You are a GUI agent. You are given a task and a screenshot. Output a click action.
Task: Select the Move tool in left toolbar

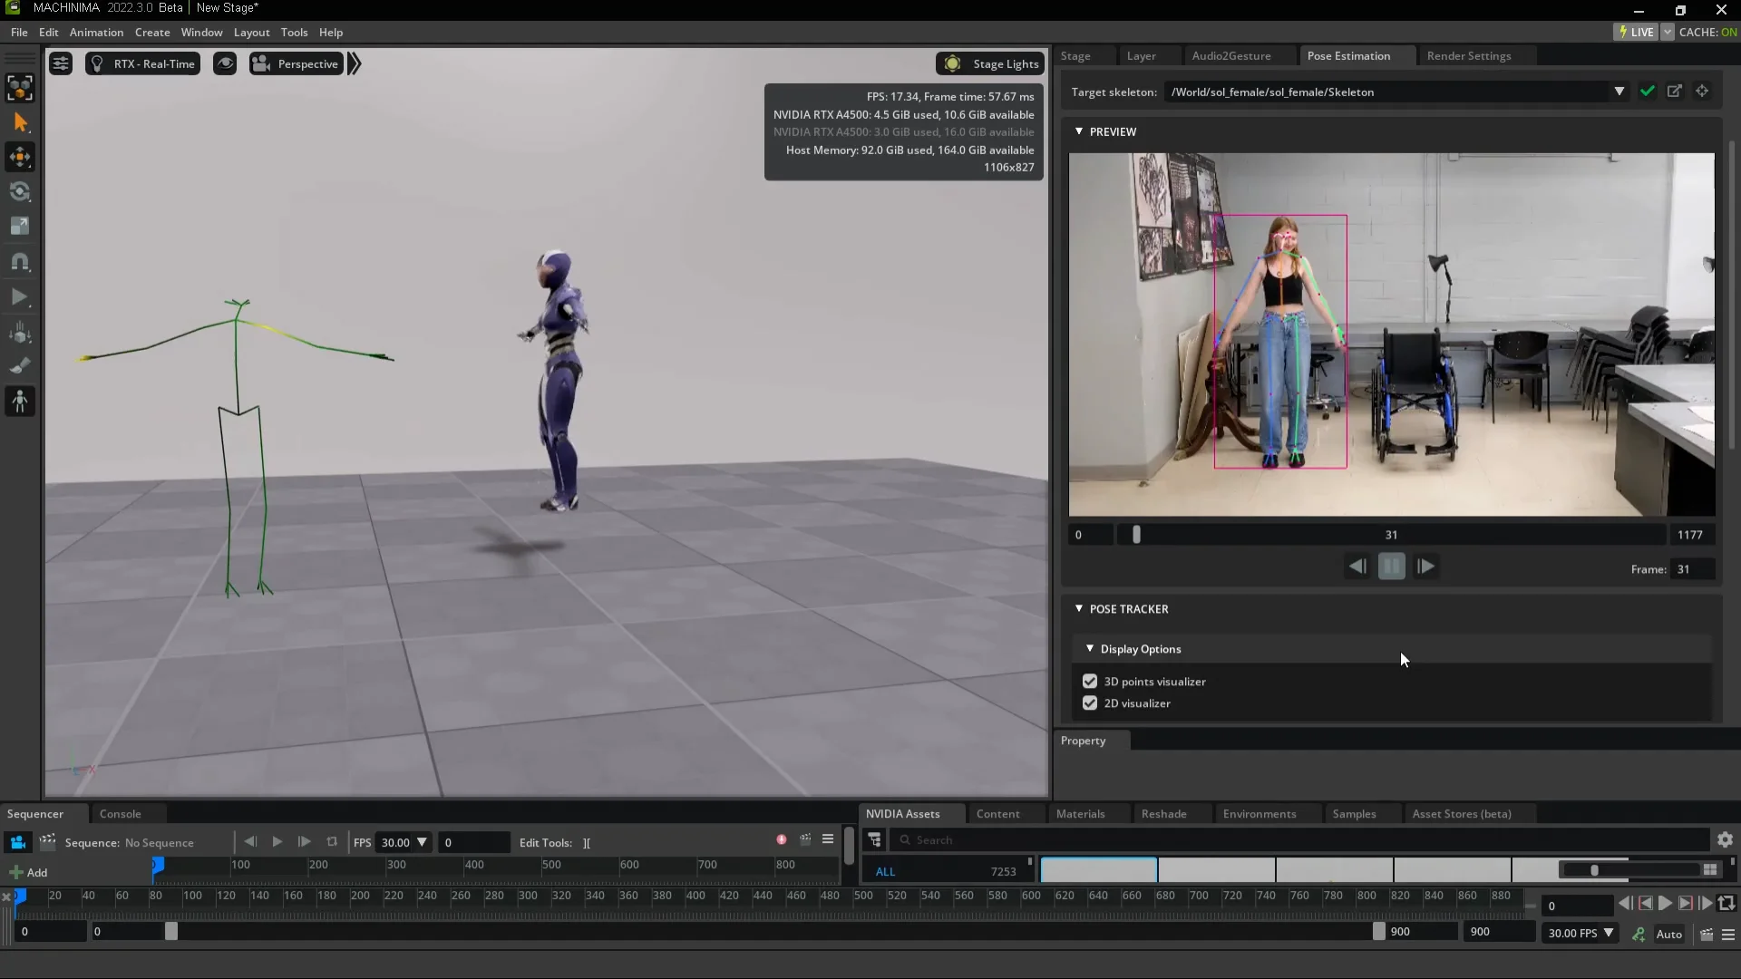(x=19, y=157)
